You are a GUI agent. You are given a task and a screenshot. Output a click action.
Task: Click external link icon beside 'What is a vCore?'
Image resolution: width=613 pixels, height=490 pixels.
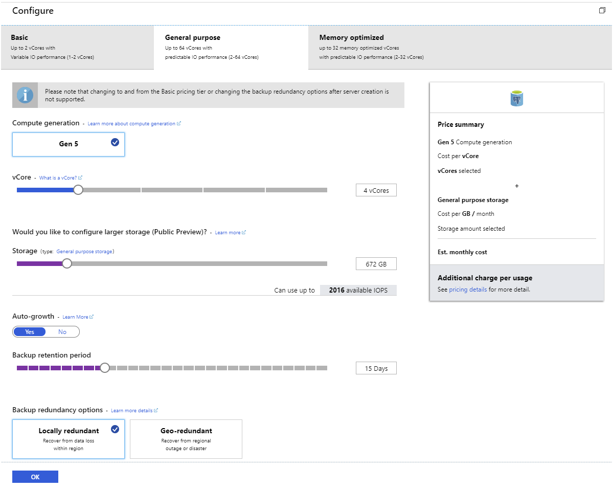coord(80,178)
